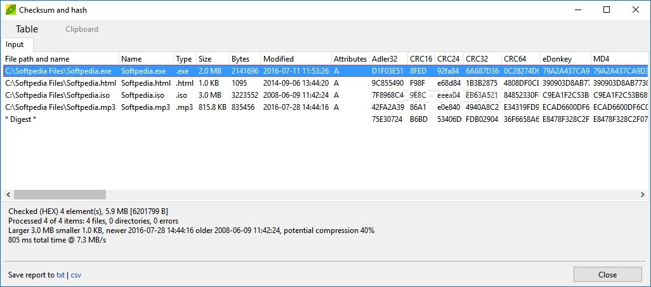Click the Adler32 column header

pos(388,59)
